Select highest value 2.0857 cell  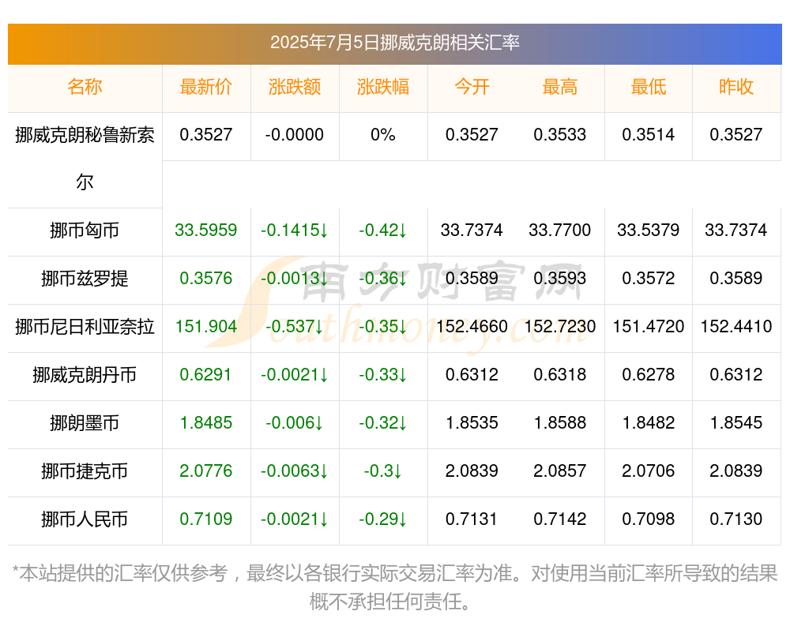pyautogui.click(x=560, y=471)
